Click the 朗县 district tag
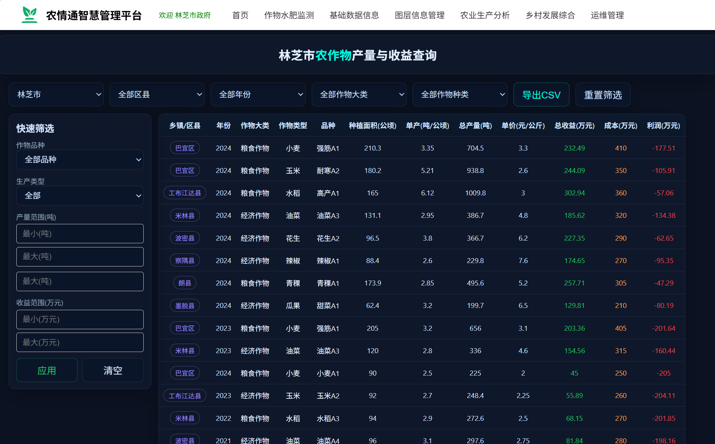Image resolution: width=715 pixels, height=444 pixels. coord(185,283)
